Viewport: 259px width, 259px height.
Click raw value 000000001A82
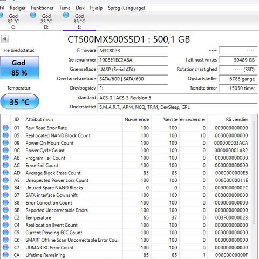[x=231, y=151]
